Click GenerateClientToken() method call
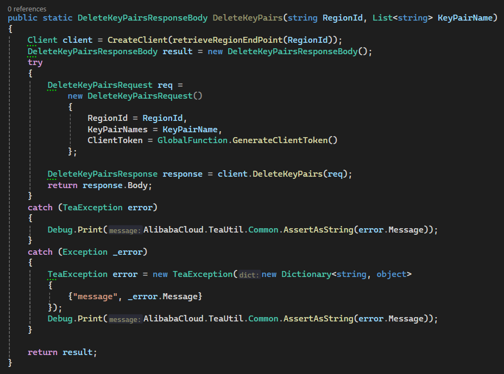This screenshot has height=374, width=504. [285, 140]
